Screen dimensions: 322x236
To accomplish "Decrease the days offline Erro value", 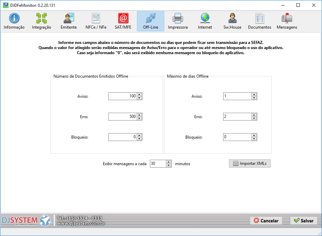I will (254, 119).
